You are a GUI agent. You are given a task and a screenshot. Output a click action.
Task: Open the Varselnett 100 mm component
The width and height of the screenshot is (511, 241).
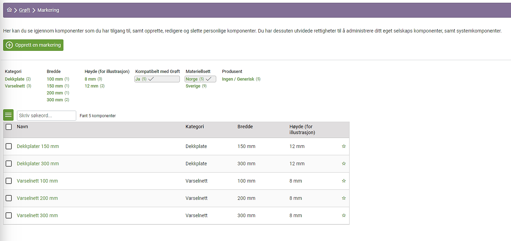[x=37, y=181]
